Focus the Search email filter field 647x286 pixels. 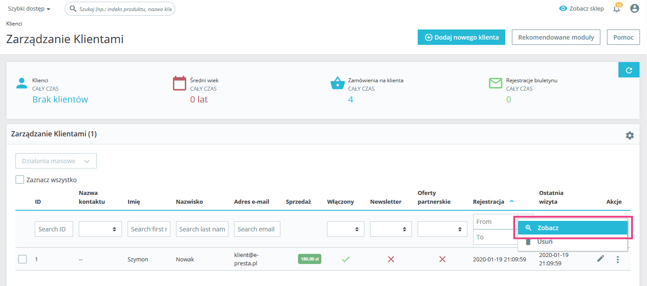coord(257,229)
